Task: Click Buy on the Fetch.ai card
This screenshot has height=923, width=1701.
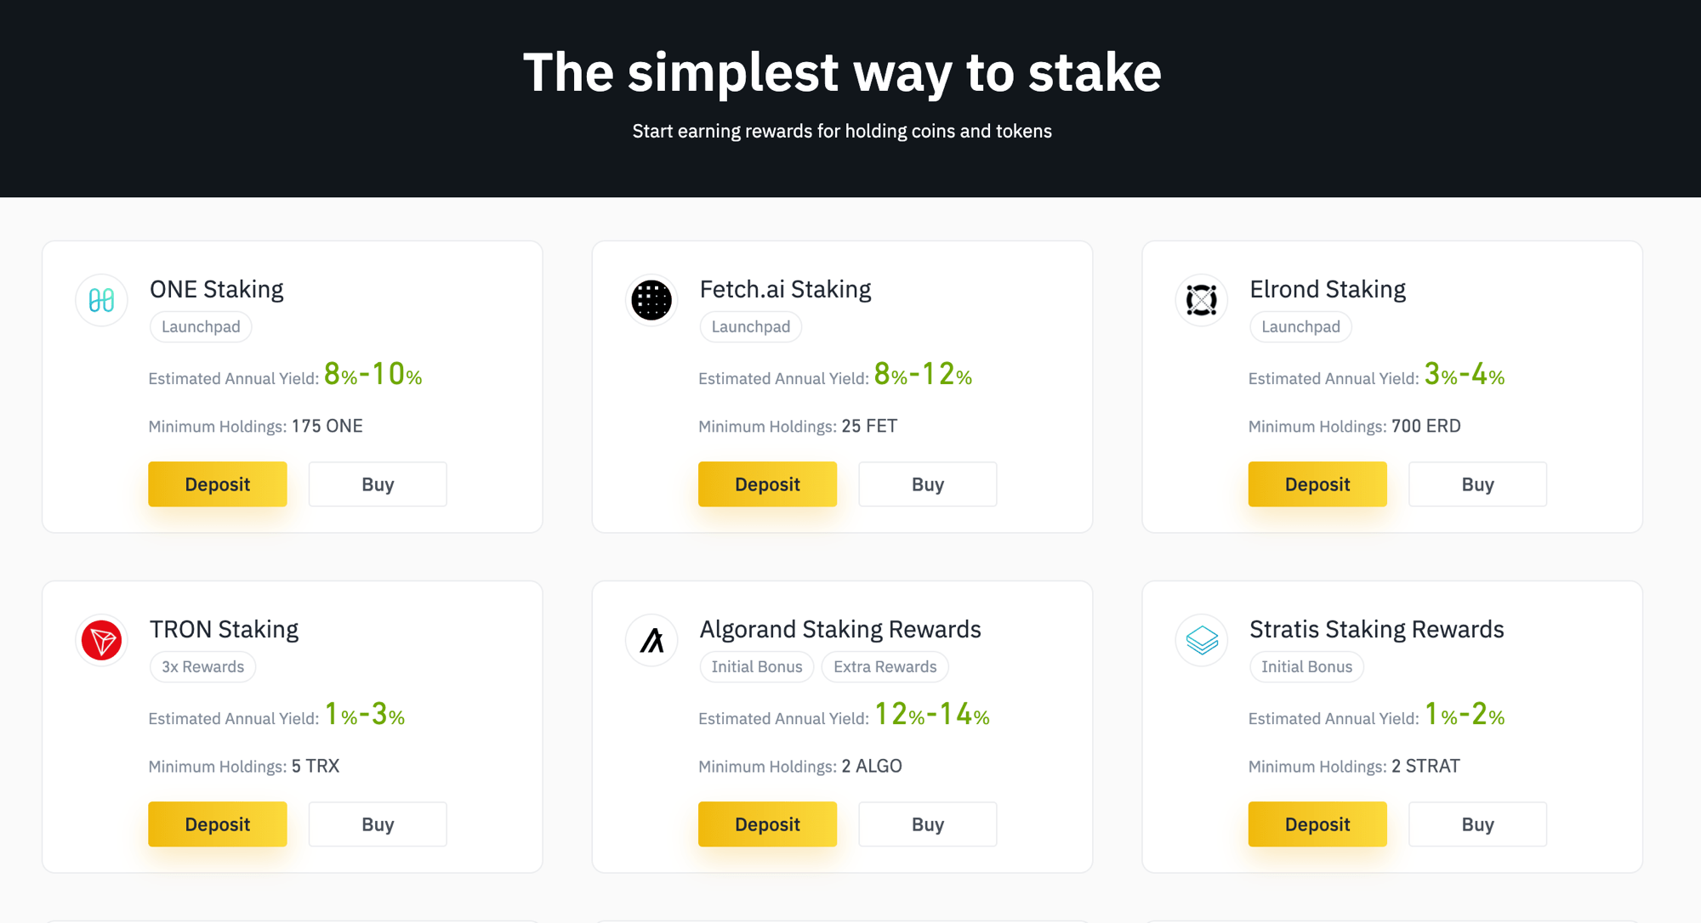Action: [927, 484]
